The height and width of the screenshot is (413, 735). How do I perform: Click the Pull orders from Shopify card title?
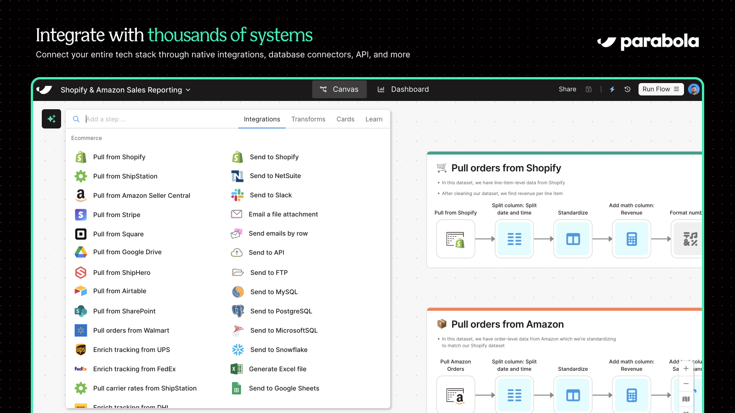pos(506,168)
